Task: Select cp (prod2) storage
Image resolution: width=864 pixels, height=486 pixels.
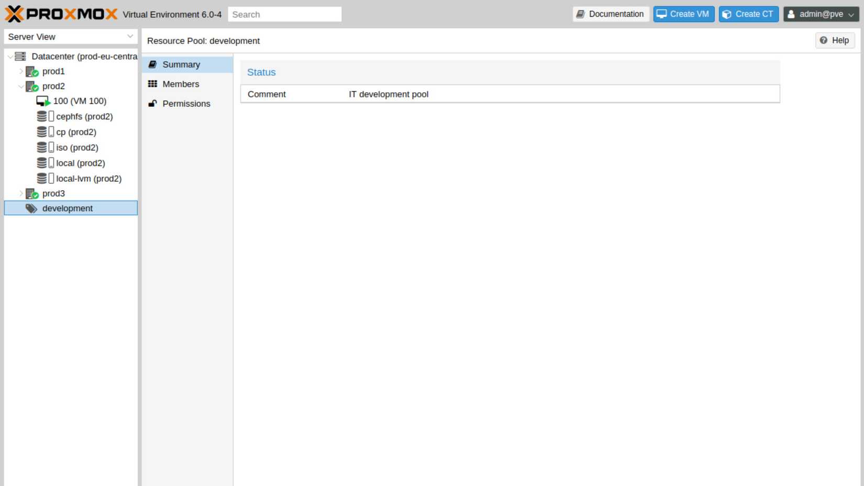Action: point(76,132)
